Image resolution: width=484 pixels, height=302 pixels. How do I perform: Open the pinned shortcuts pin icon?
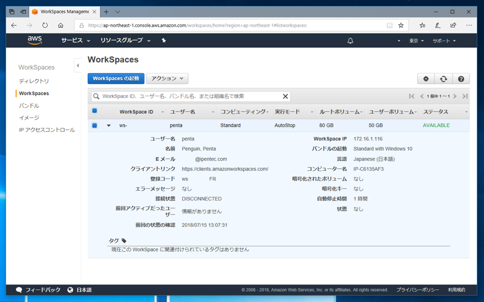tap(164, 41)
